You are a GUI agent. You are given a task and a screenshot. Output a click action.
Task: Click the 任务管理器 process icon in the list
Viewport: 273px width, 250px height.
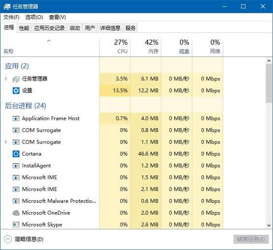pos(16,79)
